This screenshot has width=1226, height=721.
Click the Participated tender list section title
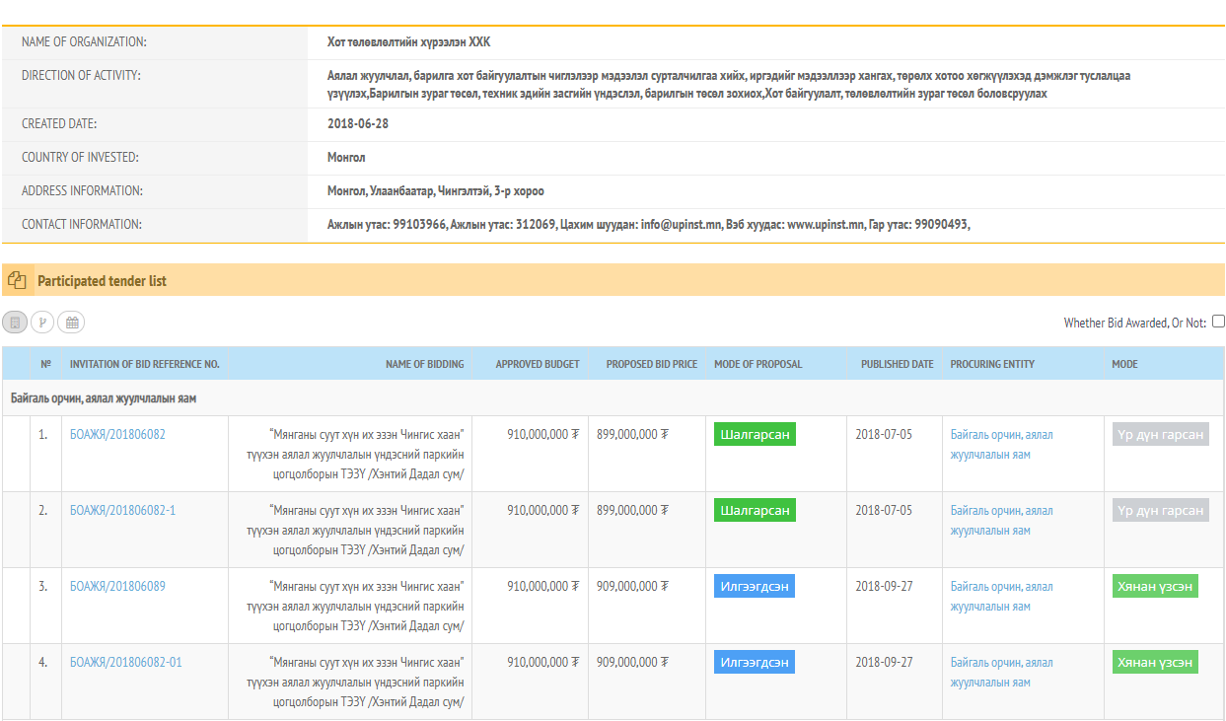102,281
